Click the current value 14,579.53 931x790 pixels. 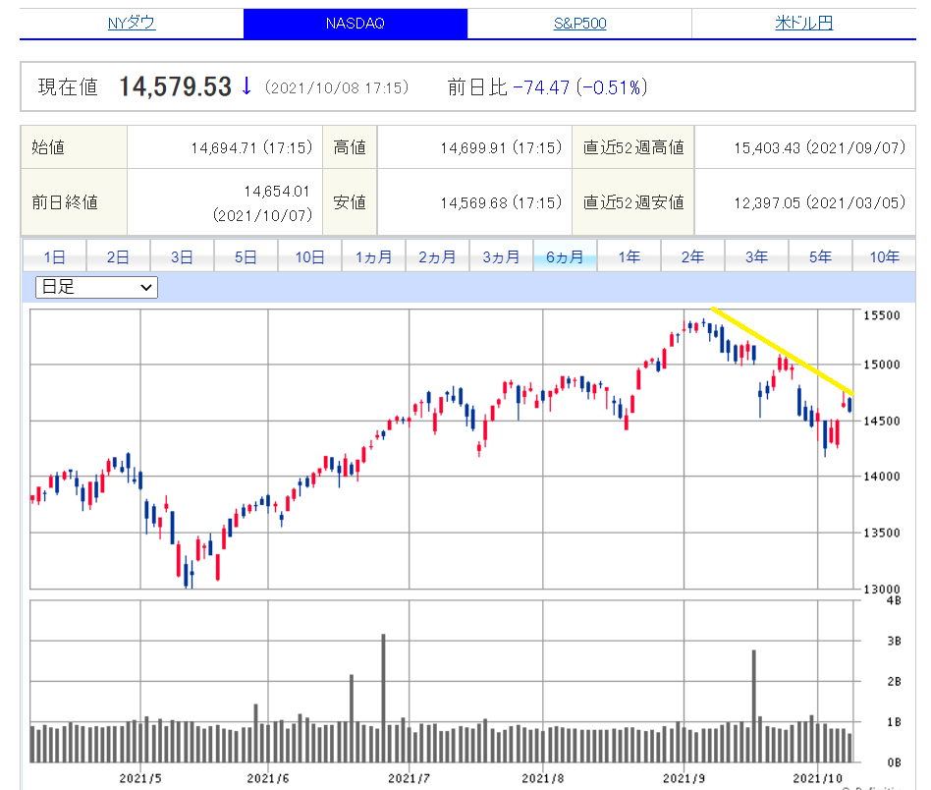(175, 86)
